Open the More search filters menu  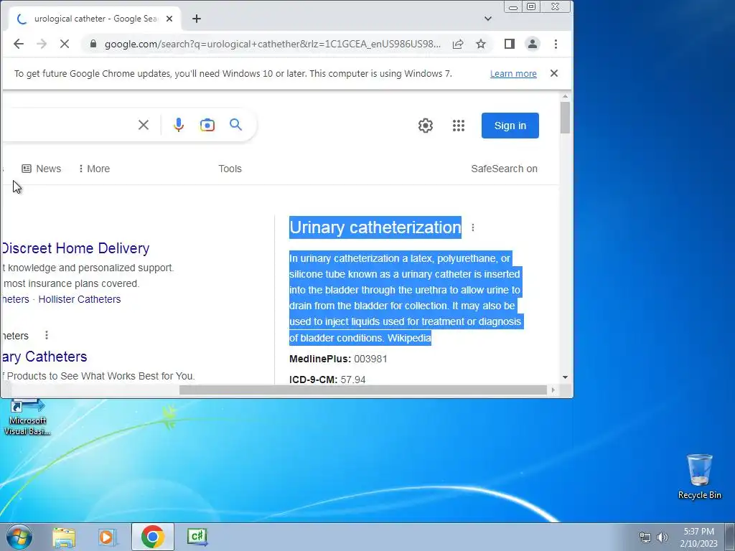[x=94, y=169]
